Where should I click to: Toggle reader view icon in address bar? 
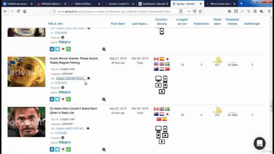[181, 12]
